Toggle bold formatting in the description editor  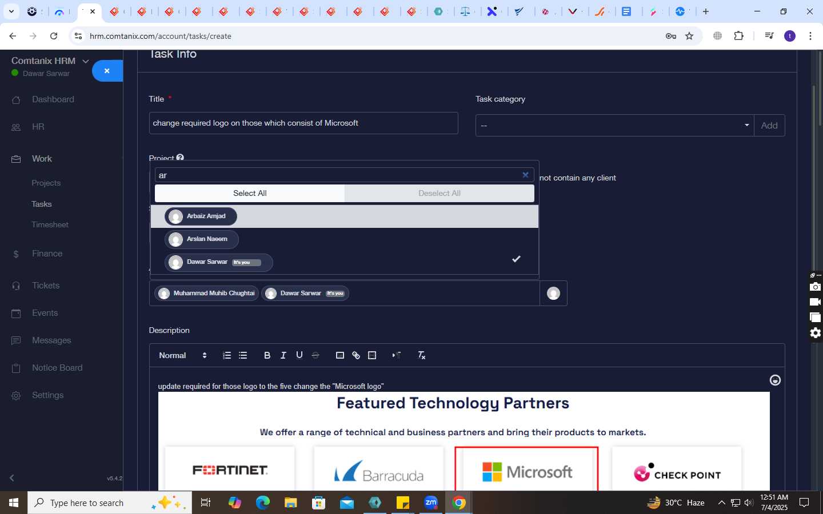coord(267,355)
